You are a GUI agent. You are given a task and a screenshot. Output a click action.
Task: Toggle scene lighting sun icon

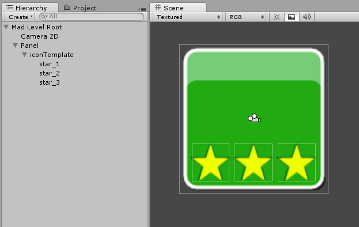coord(277,17)
